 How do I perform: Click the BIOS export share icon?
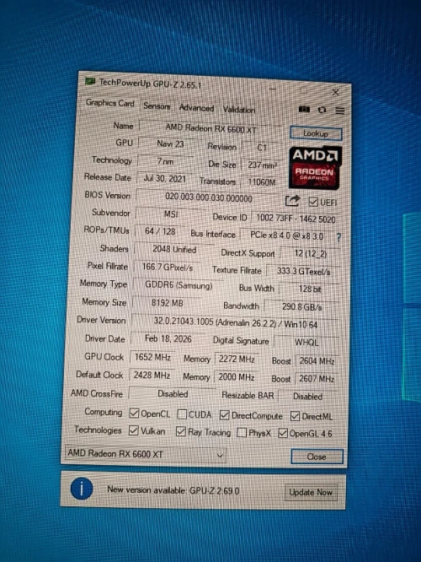[292, 201]
